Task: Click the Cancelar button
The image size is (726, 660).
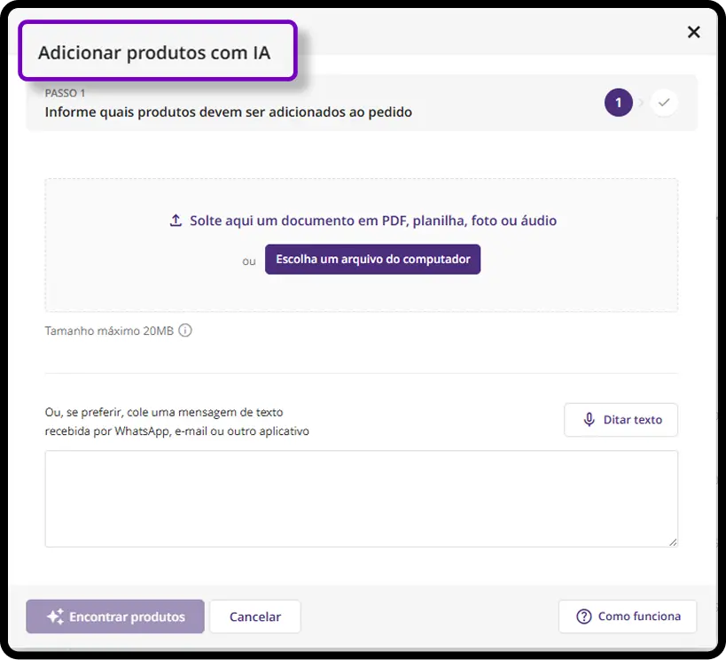Action: 255,617
